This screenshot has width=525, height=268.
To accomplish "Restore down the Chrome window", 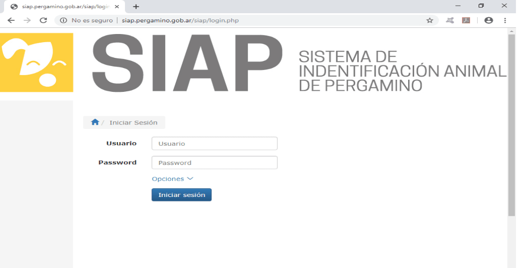I will click(x=481, y=6).
